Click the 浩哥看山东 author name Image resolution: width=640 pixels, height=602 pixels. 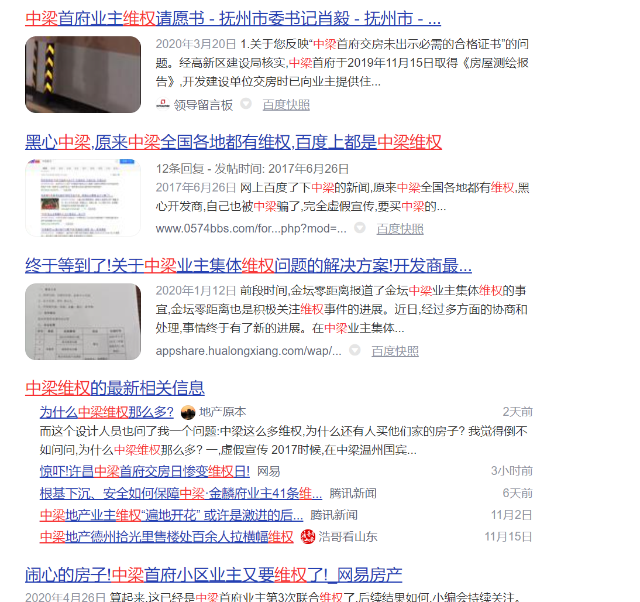click(x=348, y=536)
